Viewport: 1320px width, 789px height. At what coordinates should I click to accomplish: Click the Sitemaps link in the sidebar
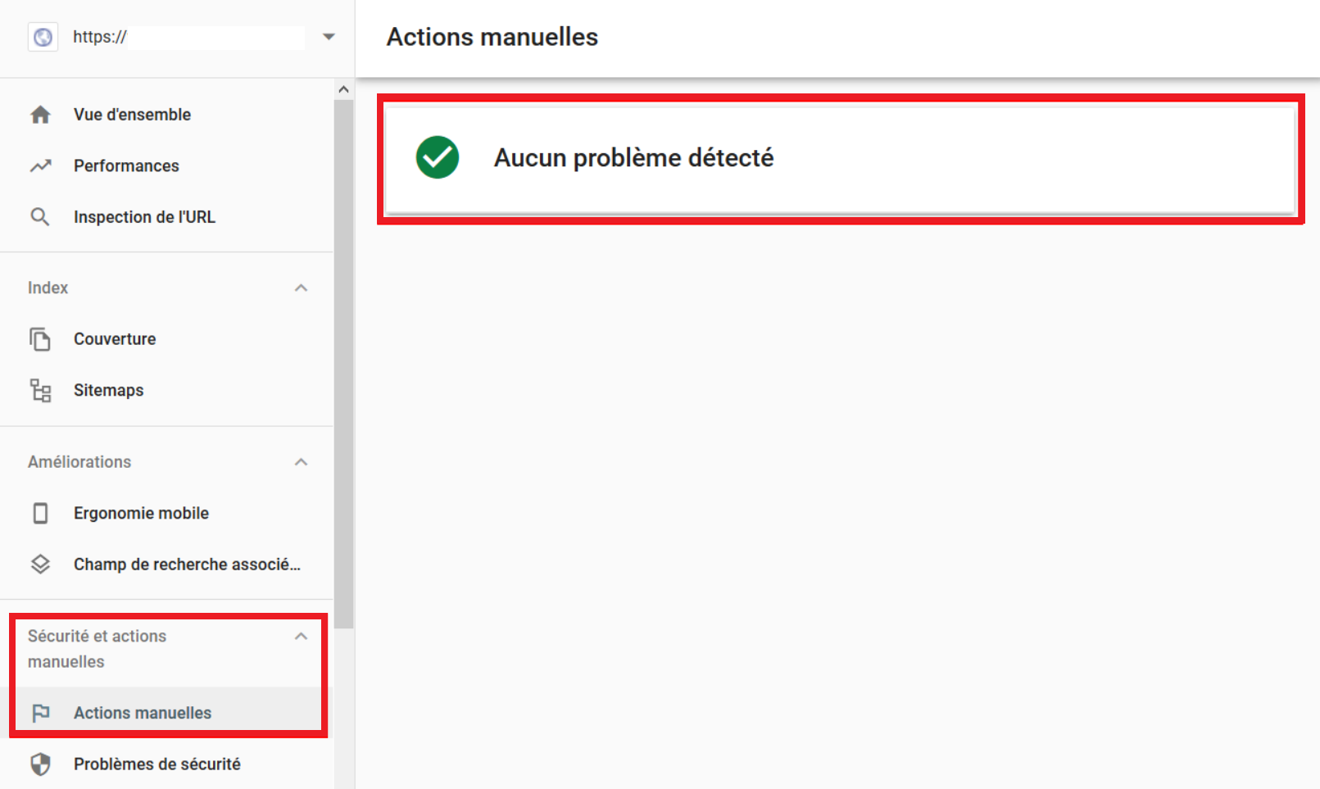click(x=108, y=390)
